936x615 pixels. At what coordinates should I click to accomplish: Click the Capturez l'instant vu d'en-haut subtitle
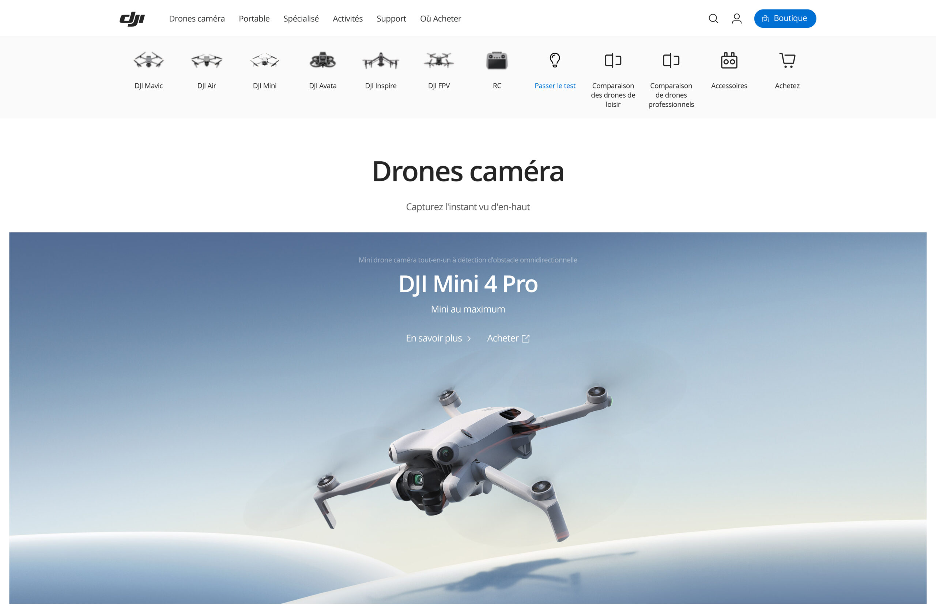pyautogui.click(x=468, y=207)
